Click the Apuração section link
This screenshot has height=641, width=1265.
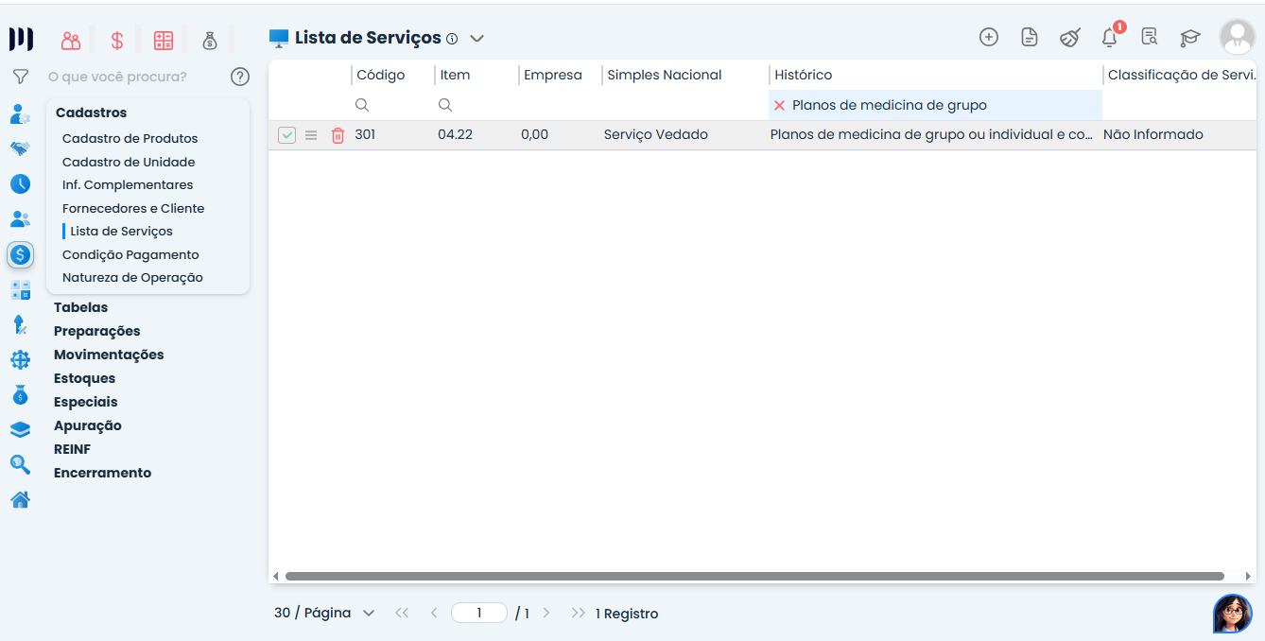[88, 425]
